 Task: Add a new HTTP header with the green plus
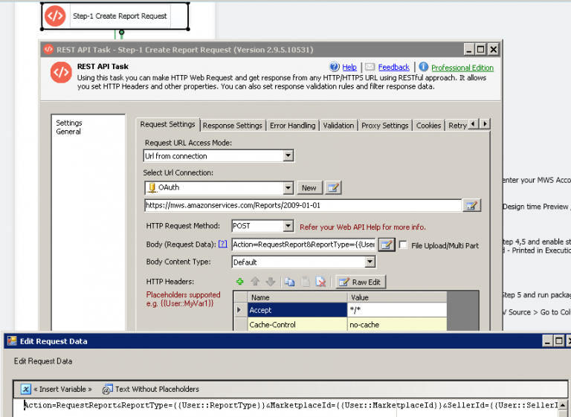pyautogui.click(x=240, y=282)
